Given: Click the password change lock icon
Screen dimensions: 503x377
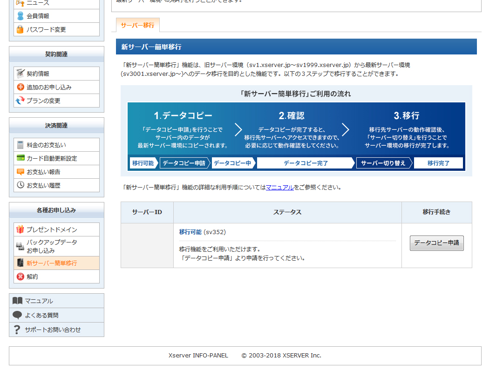Looking at the screenshot, I should point(20,29).
